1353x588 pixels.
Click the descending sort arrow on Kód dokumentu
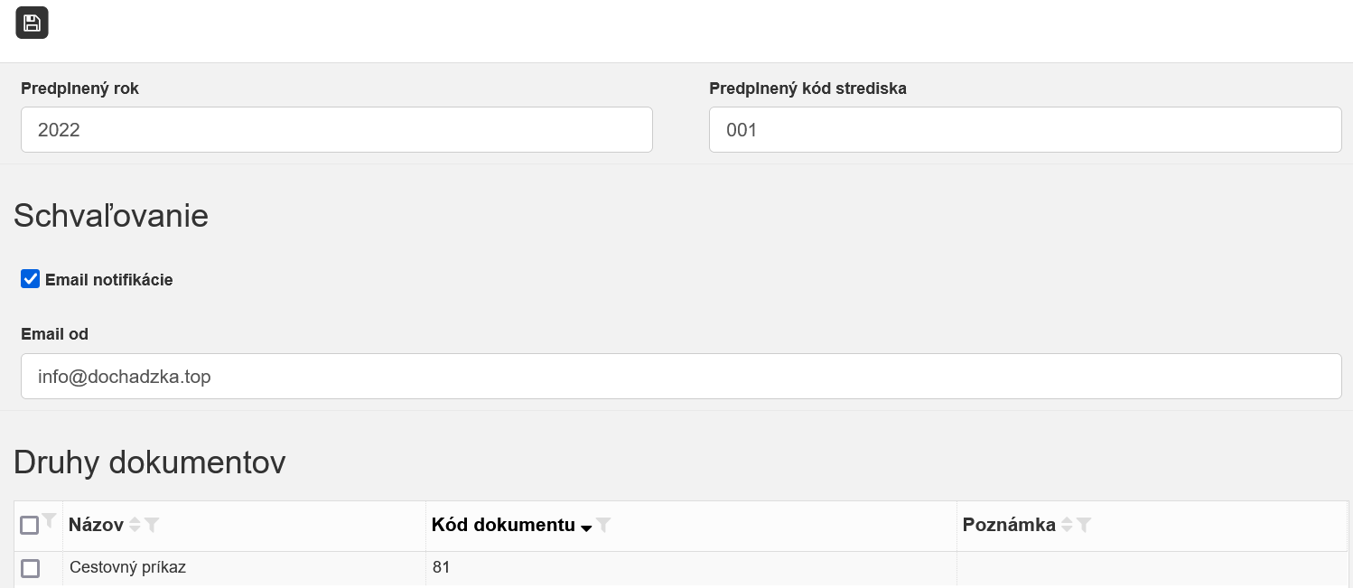pyautogui.click(x=587, y=527)
